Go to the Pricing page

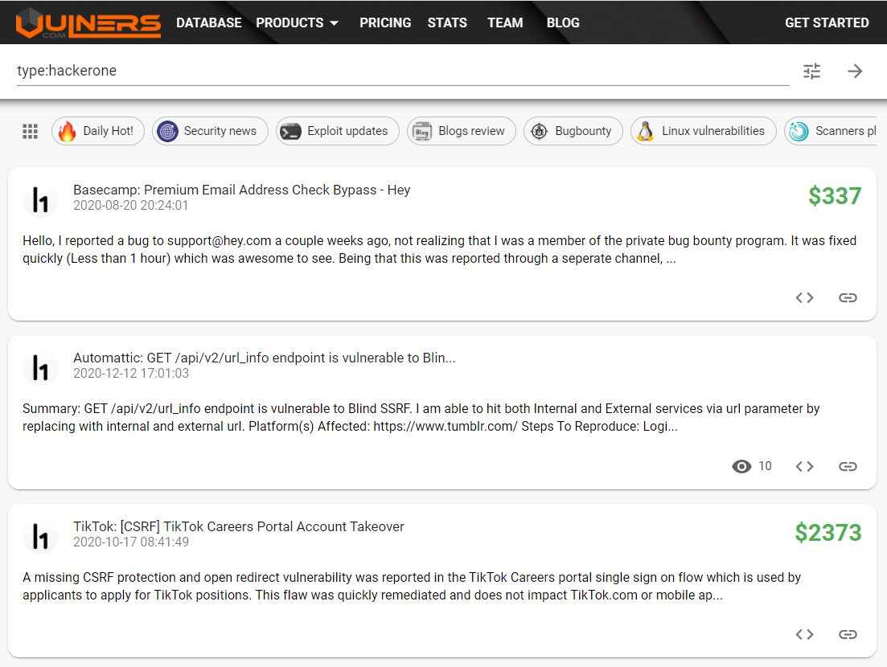(385, 23)
